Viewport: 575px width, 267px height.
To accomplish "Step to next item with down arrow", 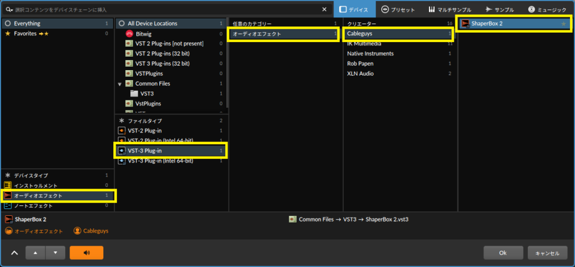I will point(55,253).
